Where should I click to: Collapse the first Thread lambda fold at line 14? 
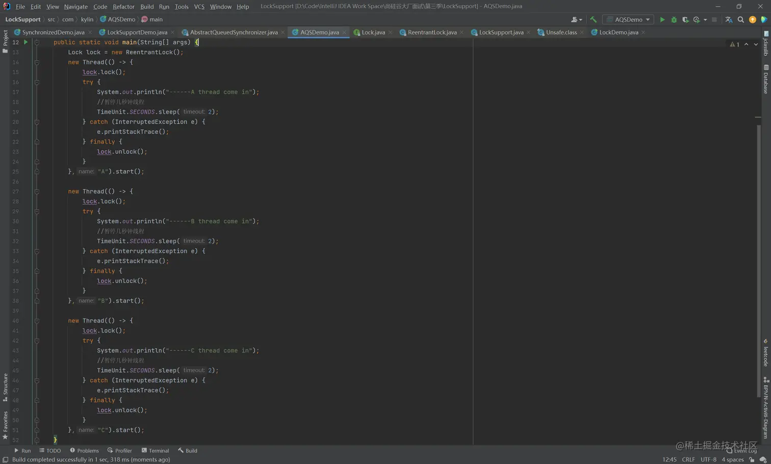point(37,62)
